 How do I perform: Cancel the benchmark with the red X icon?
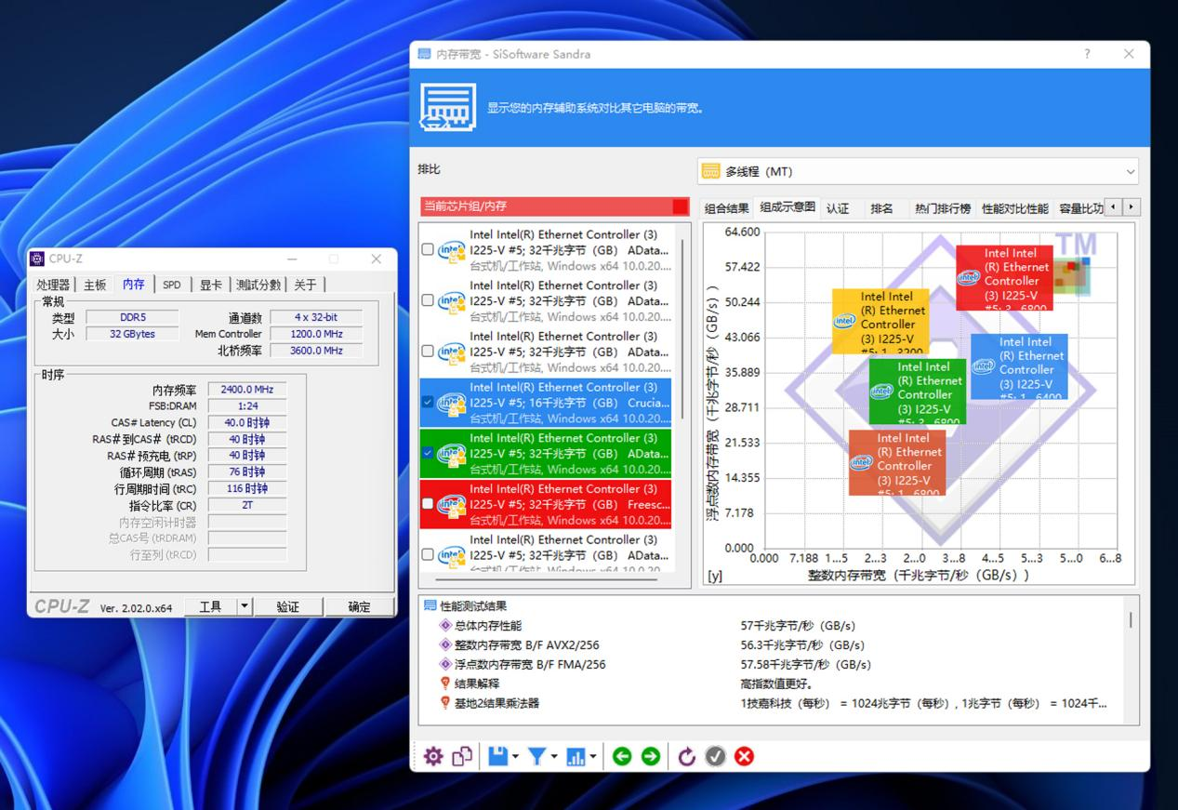745,756
